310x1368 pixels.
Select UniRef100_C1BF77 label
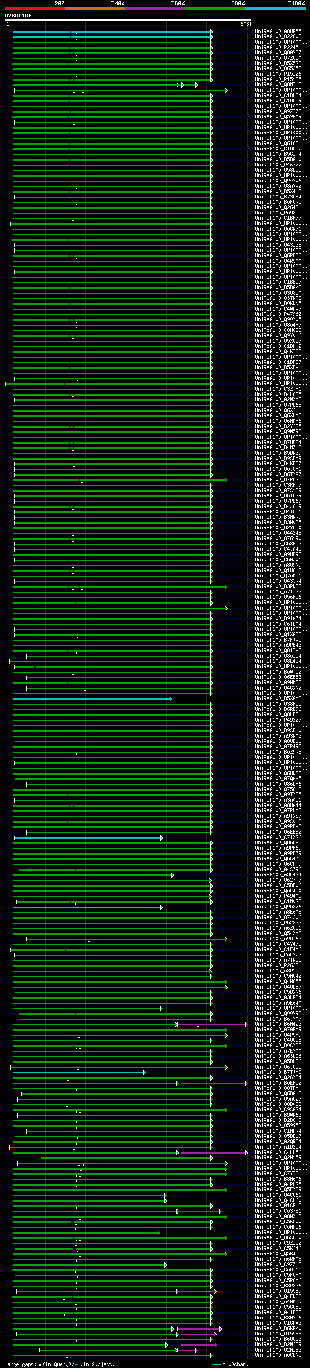278,218
